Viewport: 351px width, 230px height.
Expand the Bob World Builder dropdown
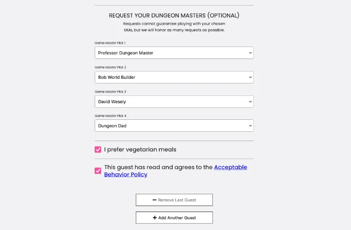(174, 77)
